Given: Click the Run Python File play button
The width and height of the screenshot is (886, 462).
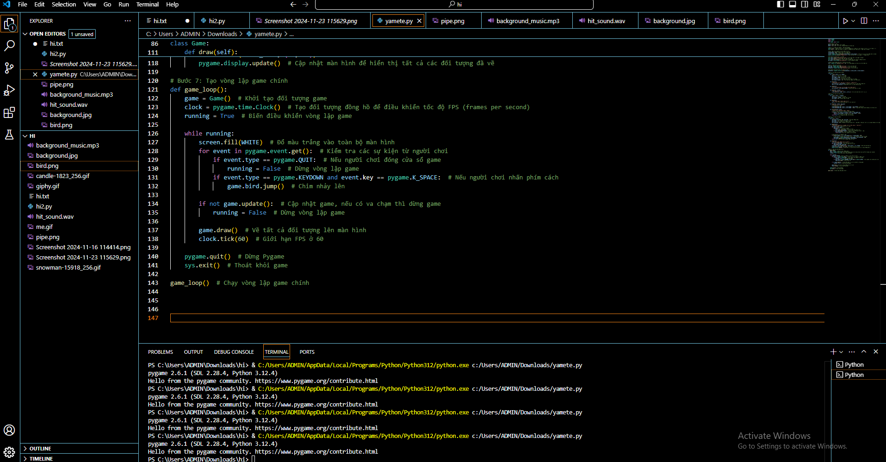Looking at the screenshot, I should (845, 21).
